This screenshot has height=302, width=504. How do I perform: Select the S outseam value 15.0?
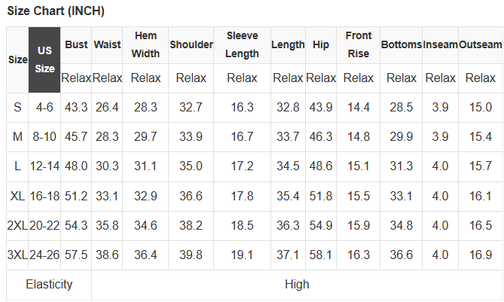480,108
